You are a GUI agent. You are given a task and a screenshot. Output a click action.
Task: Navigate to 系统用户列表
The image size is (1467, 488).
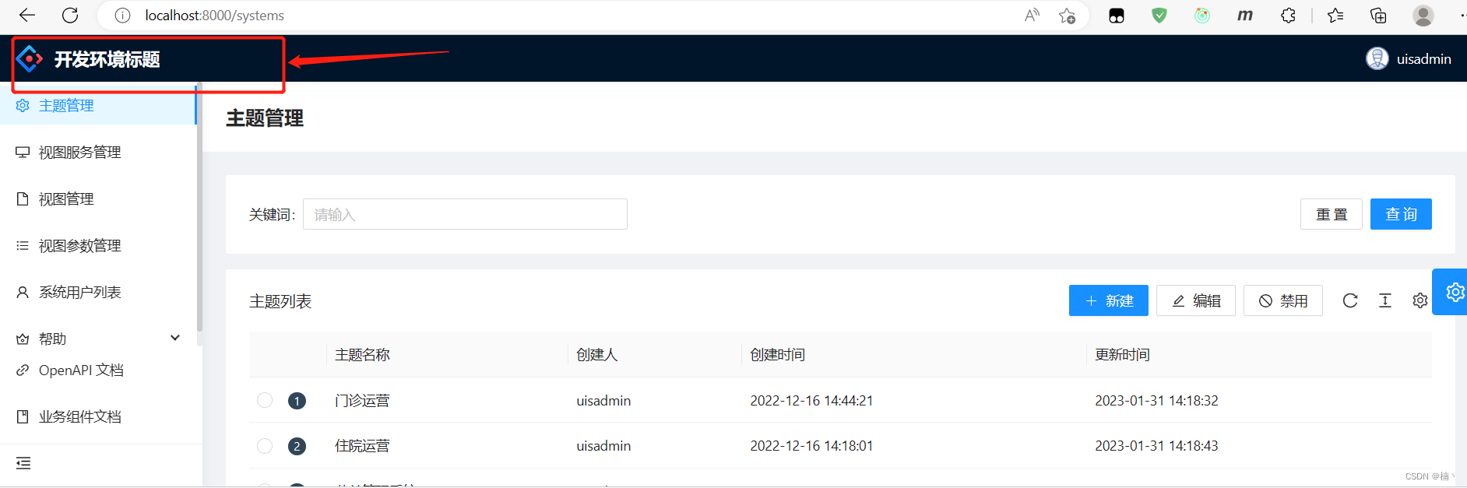tap(98, 293)
